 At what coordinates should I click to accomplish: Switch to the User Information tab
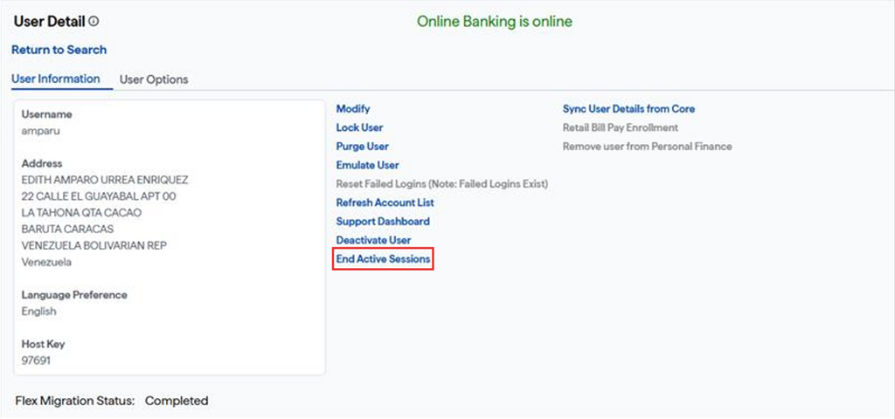pos(56,79)
